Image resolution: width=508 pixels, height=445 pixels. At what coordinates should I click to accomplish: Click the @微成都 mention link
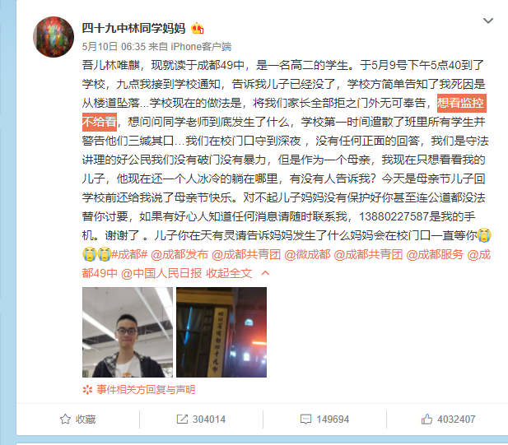coord(307,255)
